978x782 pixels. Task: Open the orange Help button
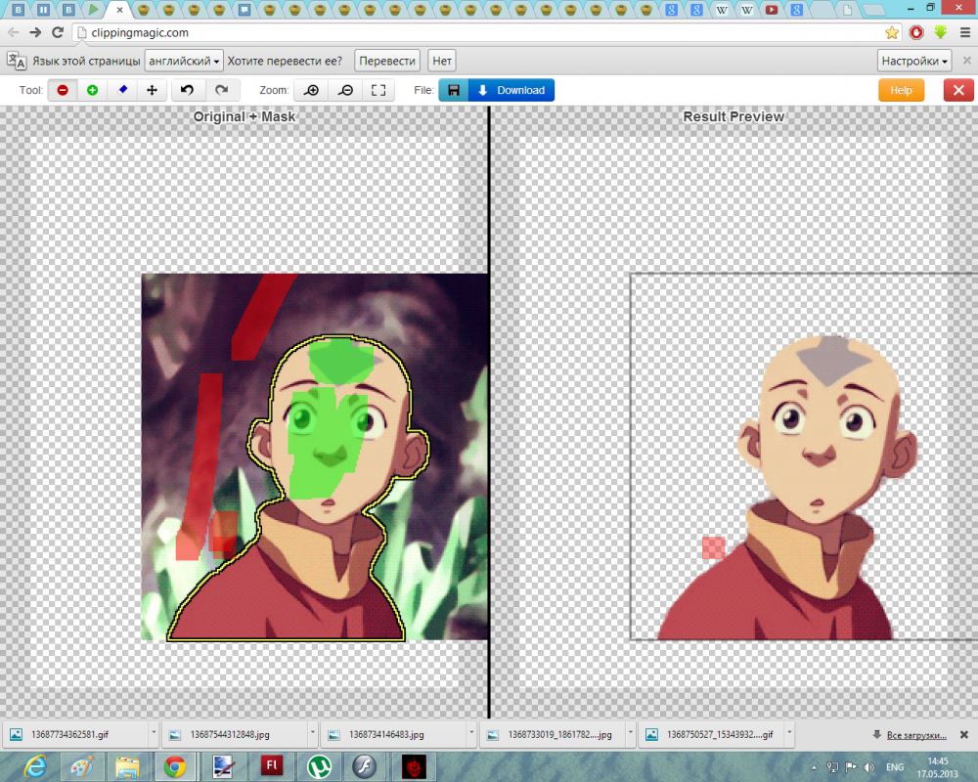click(901, 90)
